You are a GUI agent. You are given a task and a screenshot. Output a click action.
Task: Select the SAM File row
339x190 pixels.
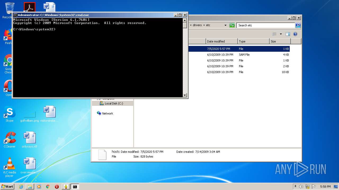(x=239, y=55)
